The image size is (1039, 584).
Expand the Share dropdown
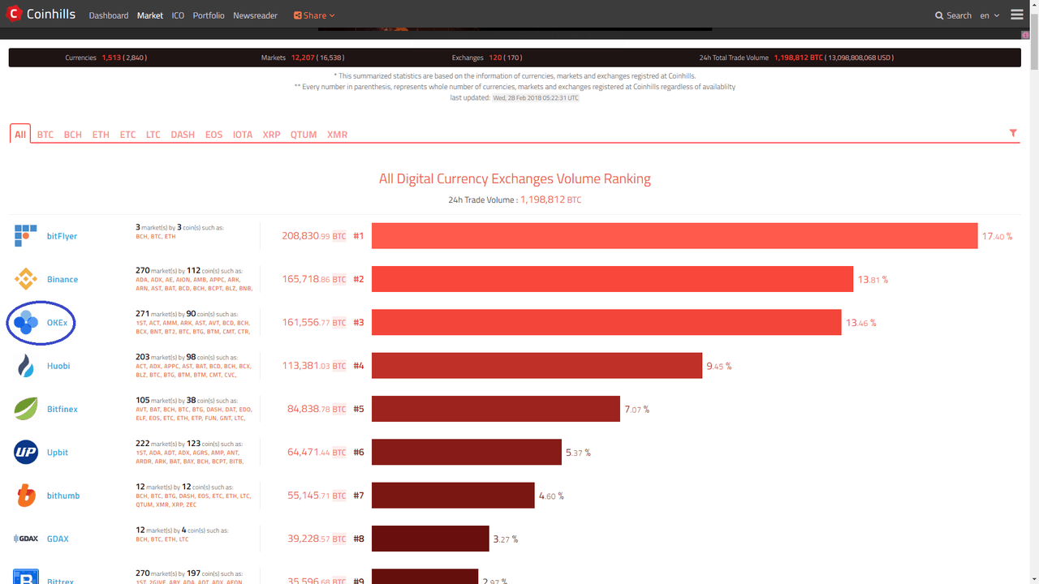314,15
